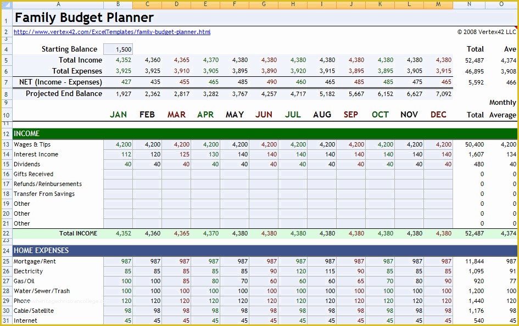
Task: Click the Total Expenses label in row 6
Action: coord(77,71)
